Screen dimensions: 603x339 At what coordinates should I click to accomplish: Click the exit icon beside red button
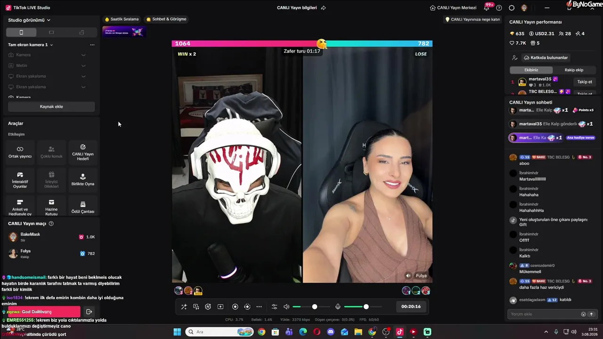click(x=89, y=312)
